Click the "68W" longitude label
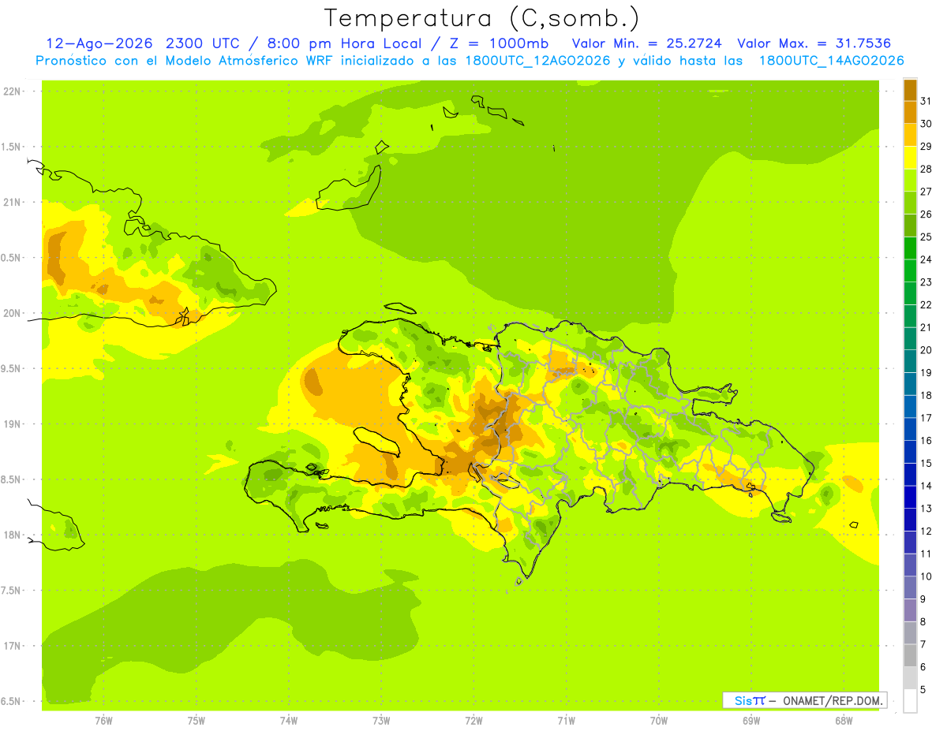 coord(844,720)
